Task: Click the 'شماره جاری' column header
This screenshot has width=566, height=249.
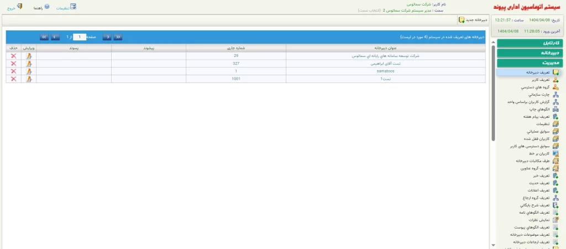Action: click(236, 48)
